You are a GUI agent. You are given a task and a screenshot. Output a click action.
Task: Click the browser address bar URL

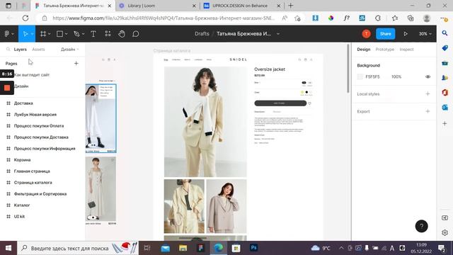click(x=164, y=18)
